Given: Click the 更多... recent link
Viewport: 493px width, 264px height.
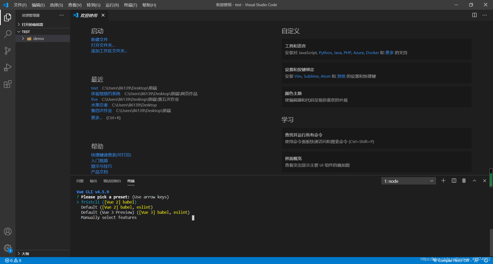Looking at the screenshot, I should [97, 118].
